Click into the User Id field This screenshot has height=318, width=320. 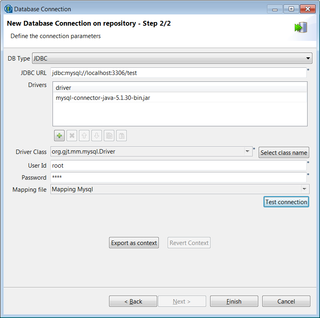[178, 165]
